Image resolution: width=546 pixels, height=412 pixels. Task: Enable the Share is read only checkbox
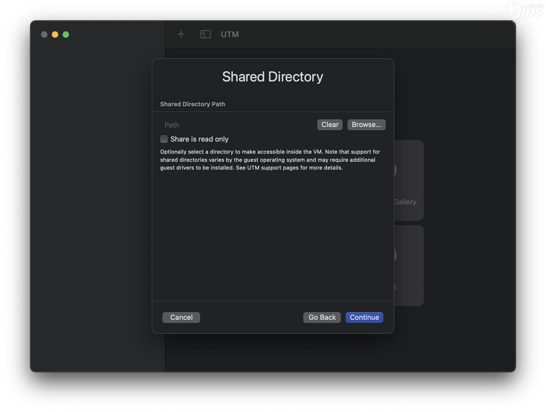pos(164,139)
